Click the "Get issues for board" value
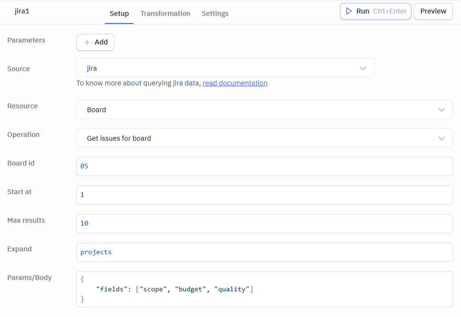The image size is (461, 317). (119, 138)
